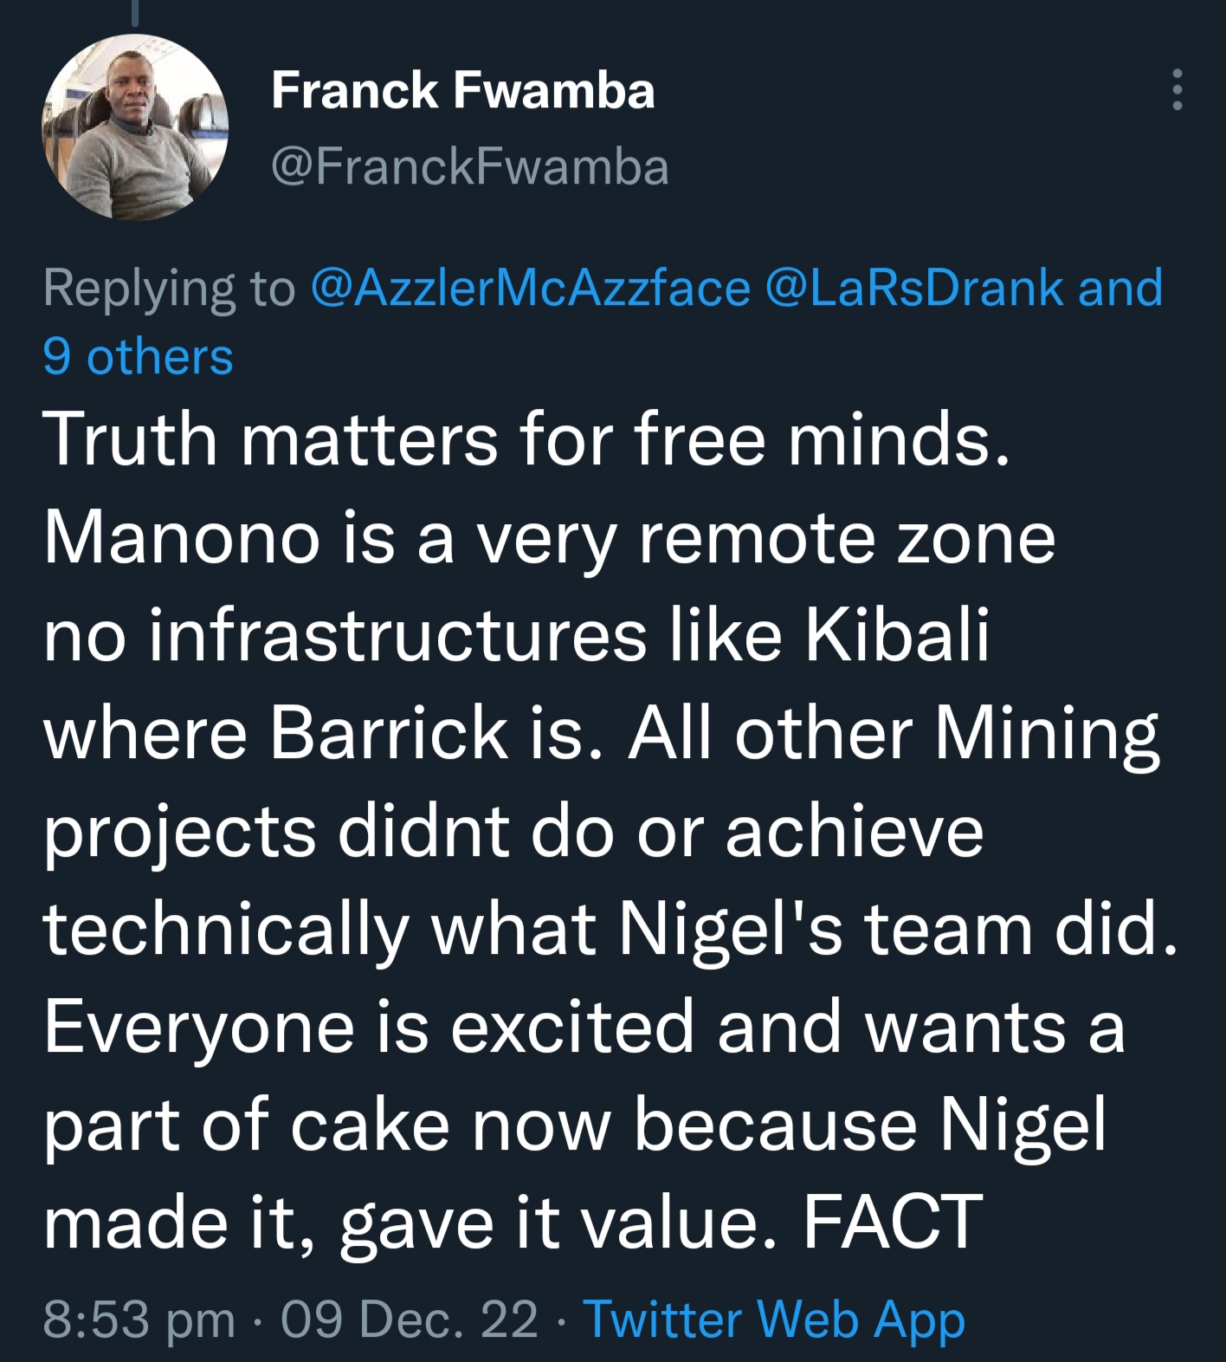Click the 09 Dec. 22 date

pyautogui.click(x=409, y=1320)
